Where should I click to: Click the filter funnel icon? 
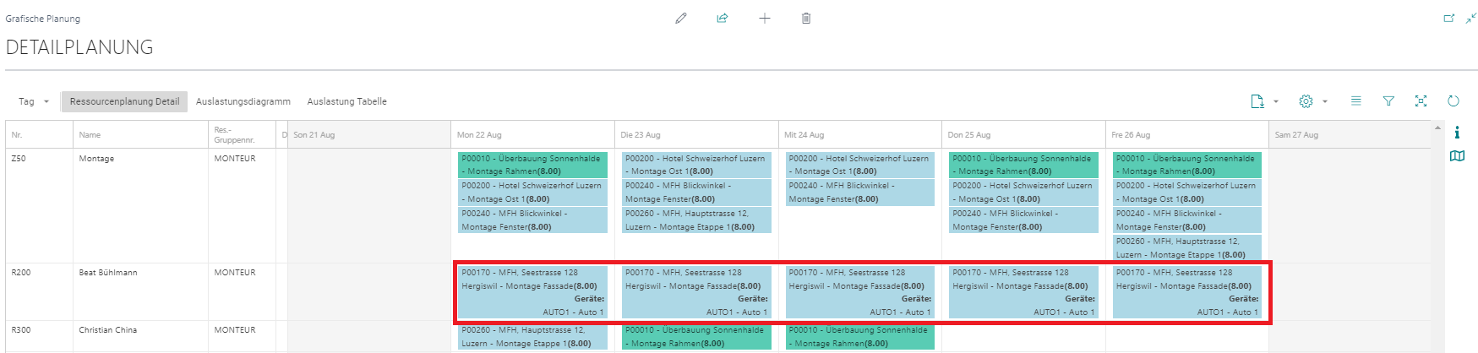click(1388, 101)
